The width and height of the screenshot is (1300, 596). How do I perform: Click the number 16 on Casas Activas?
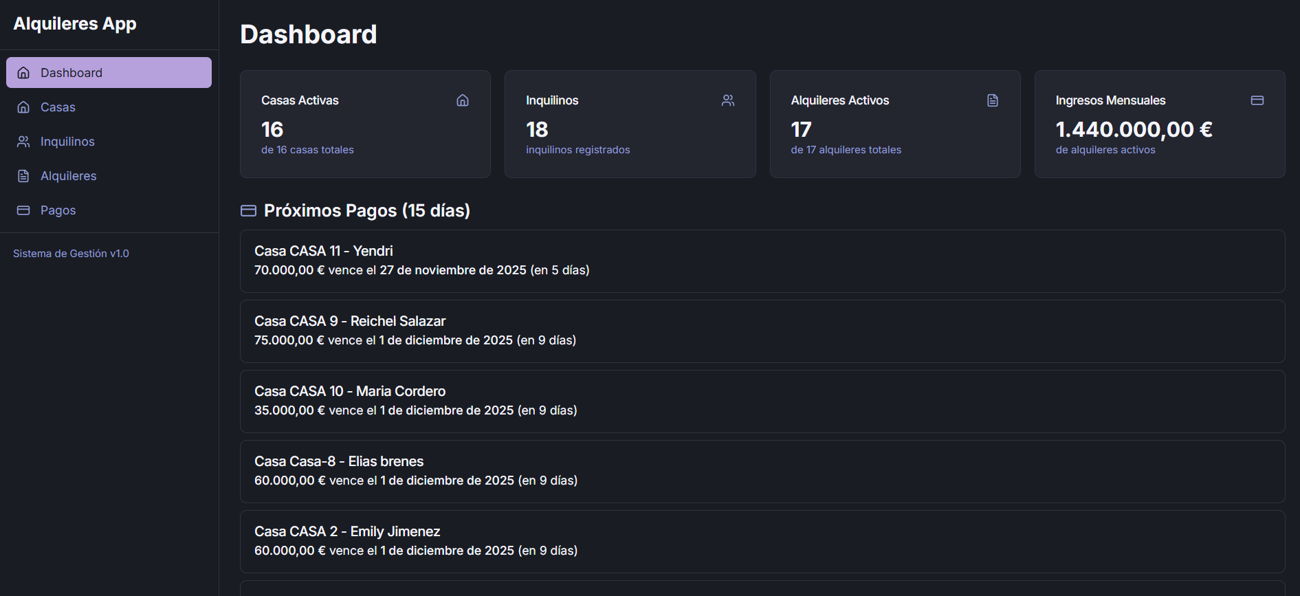[x=272, y=129]
